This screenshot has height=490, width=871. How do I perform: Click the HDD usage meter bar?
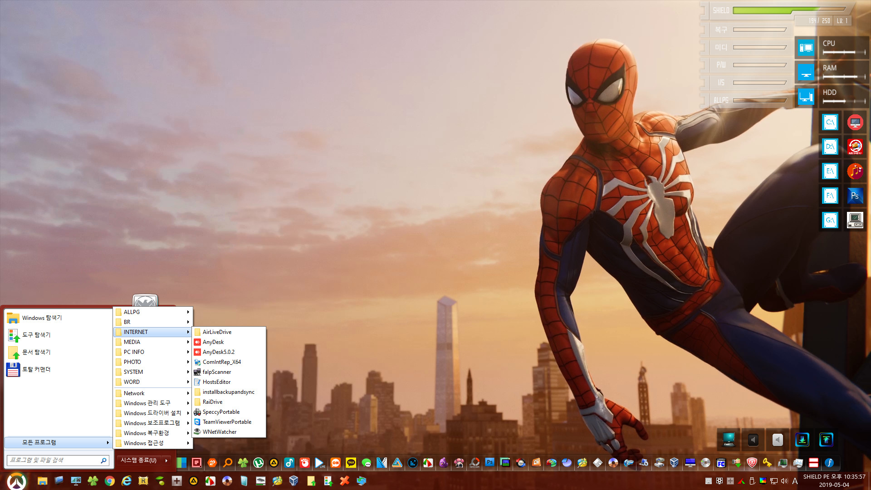844,101
